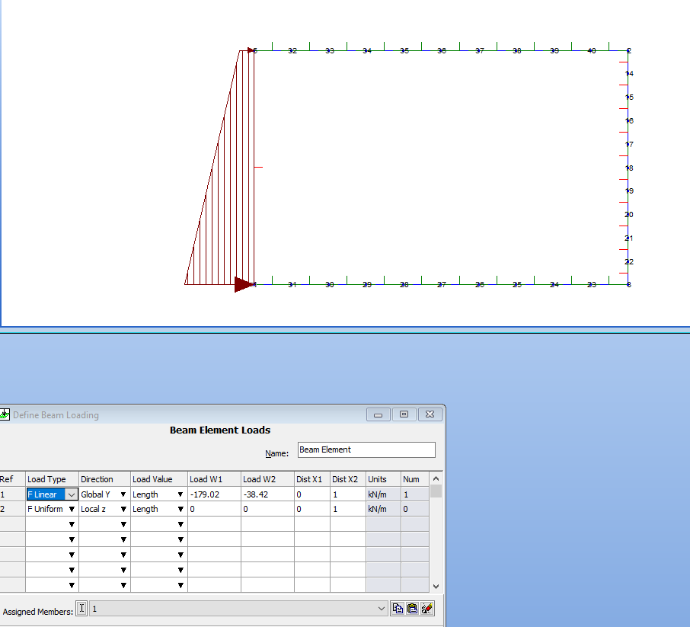This screenshot has height=627, width=690.
Task: Expand the Assigned Members list
Action: click(x=381, y=608)
